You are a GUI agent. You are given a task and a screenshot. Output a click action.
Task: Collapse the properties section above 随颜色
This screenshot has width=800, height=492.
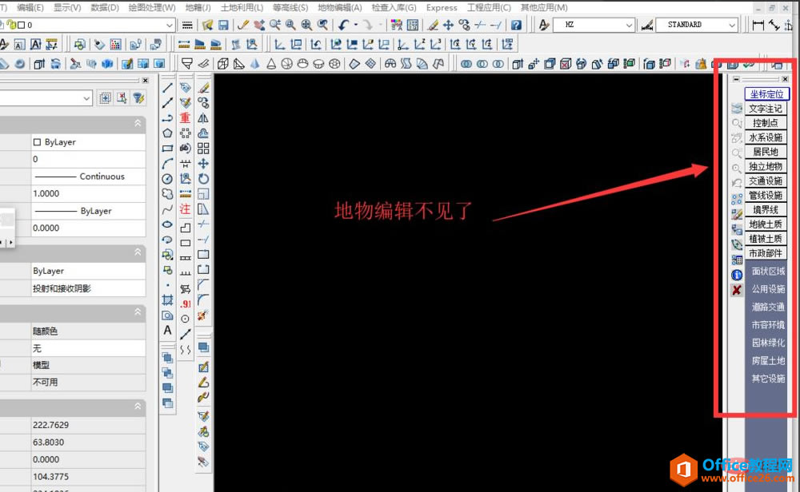[138, 312]
